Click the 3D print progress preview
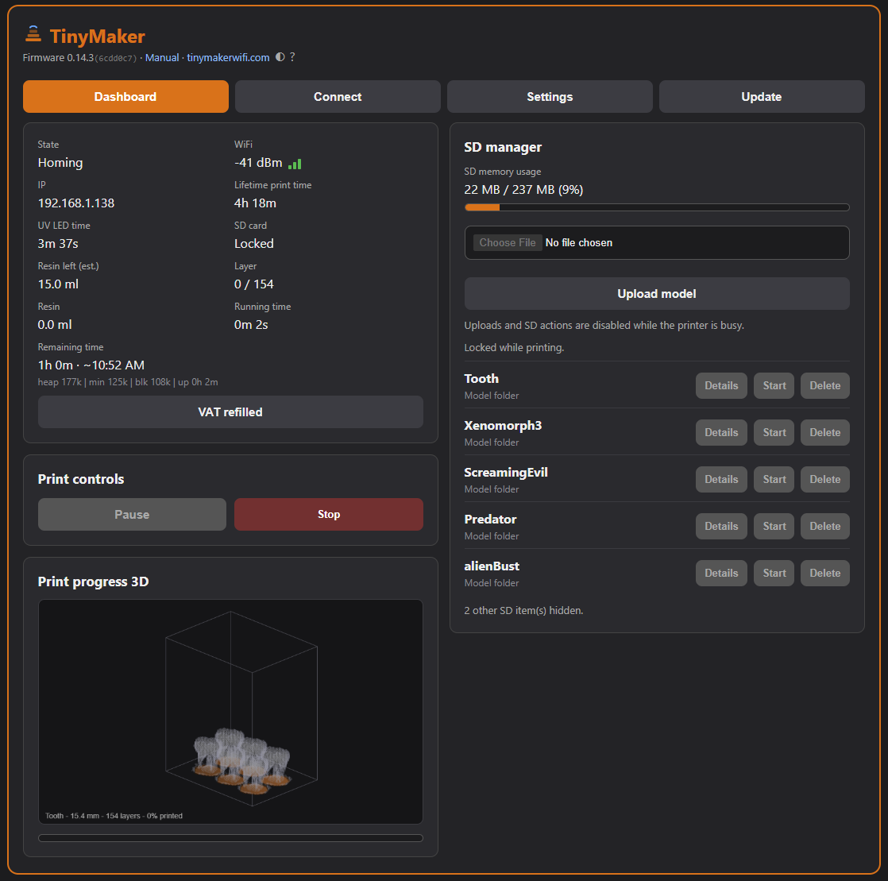The image size is (888, 881). click(x=230, y=712)
